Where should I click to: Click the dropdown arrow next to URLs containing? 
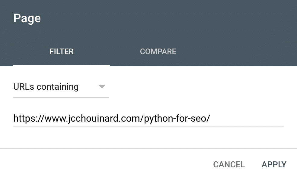tap(102, 86)
